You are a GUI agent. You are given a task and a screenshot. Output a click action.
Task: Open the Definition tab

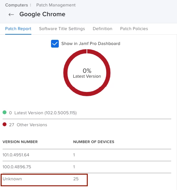102,29
